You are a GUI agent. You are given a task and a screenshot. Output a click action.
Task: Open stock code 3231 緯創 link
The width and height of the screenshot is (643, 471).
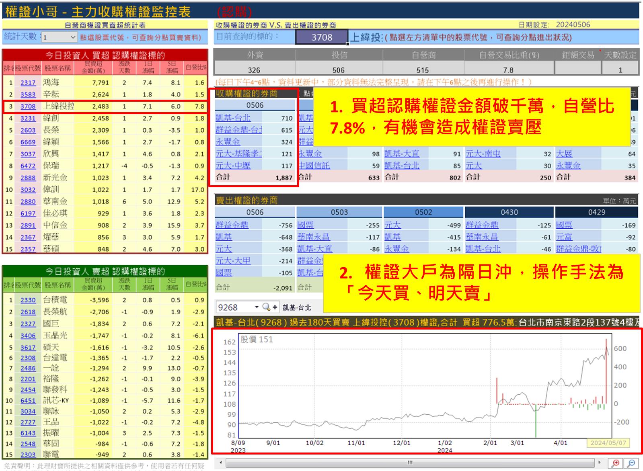(28, 118)
